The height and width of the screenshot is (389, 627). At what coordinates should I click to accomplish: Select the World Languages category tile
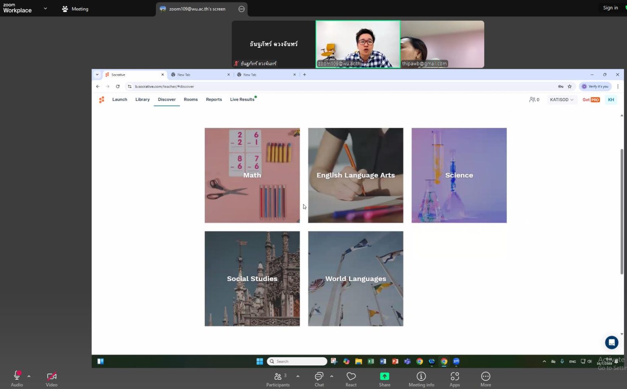pos(356,279)
